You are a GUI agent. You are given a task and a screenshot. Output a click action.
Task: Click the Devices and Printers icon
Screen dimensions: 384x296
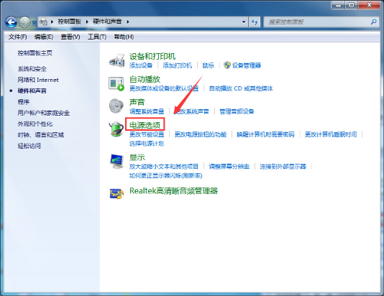click(116, 60)
